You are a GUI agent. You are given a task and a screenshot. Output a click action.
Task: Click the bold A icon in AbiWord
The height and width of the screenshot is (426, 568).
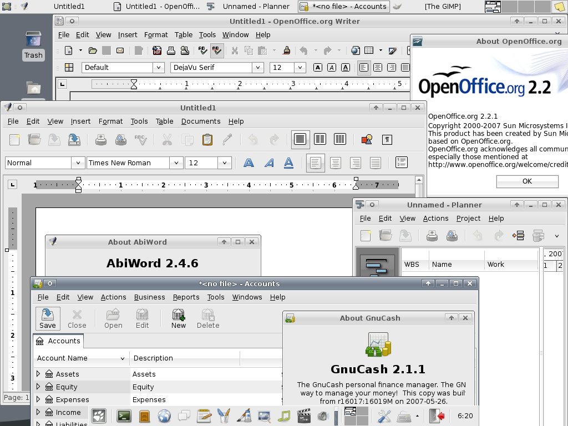click(248, 163)
